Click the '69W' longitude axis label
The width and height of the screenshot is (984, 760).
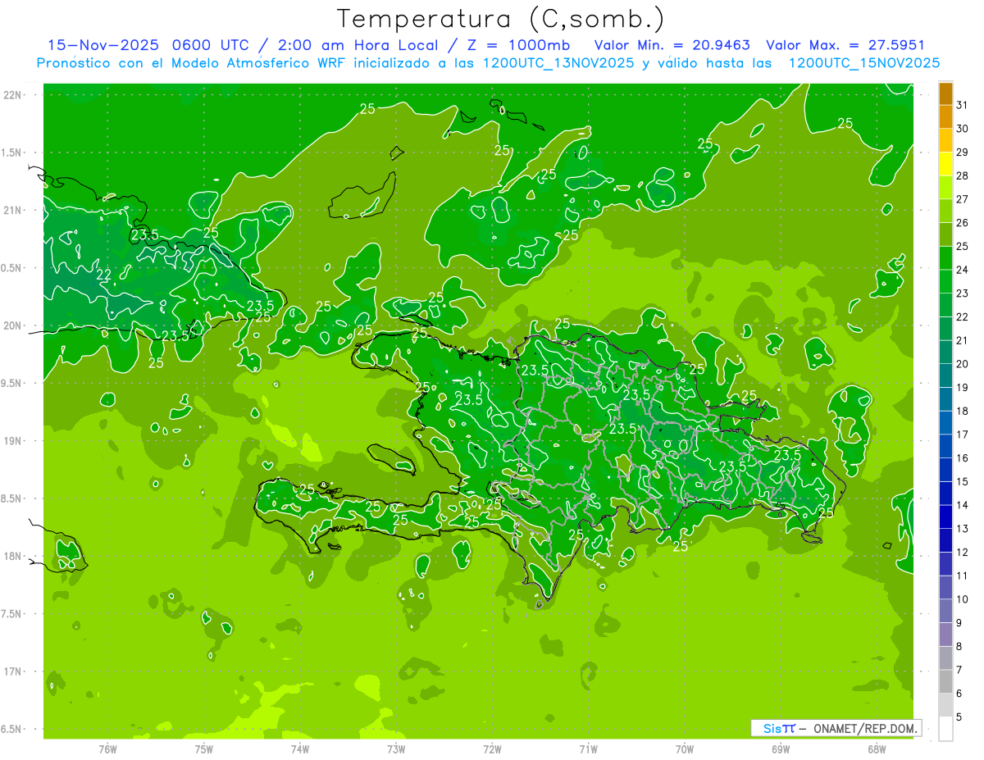click(x=781, y=749)
